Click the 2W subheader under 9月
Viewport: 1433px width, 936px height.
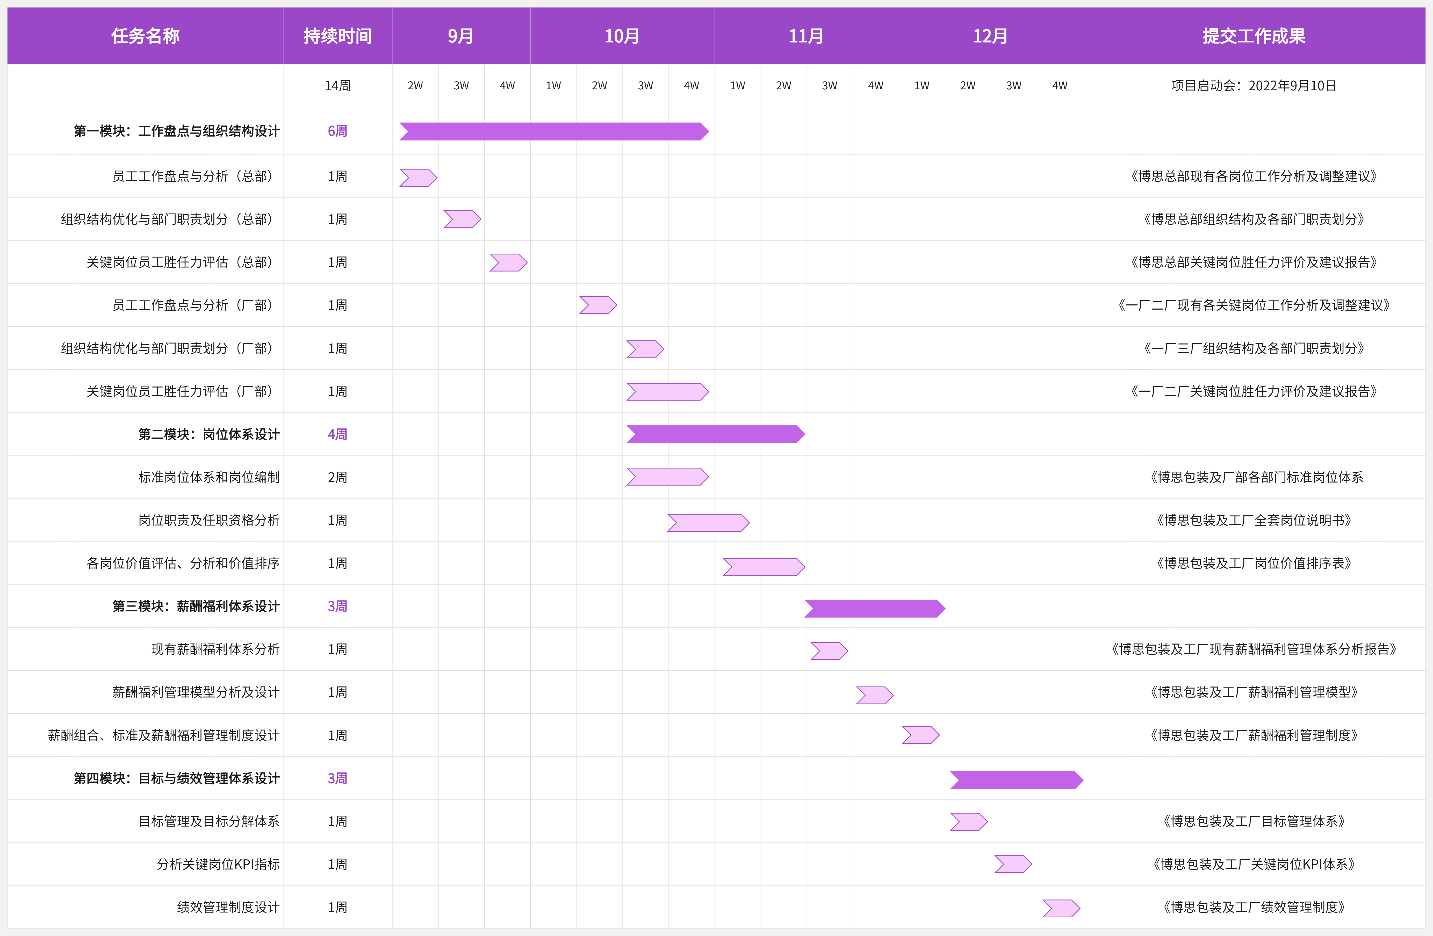point(415,85)
